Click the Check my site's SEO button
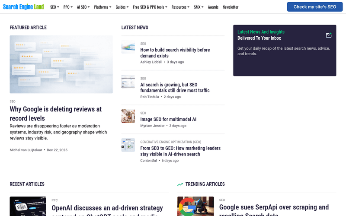Screen dimensions: 346x216 point(315,7)
